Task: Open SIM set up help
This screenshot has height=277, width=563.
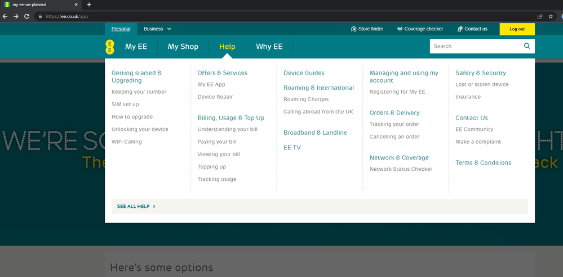Action: tap(125, 105)
